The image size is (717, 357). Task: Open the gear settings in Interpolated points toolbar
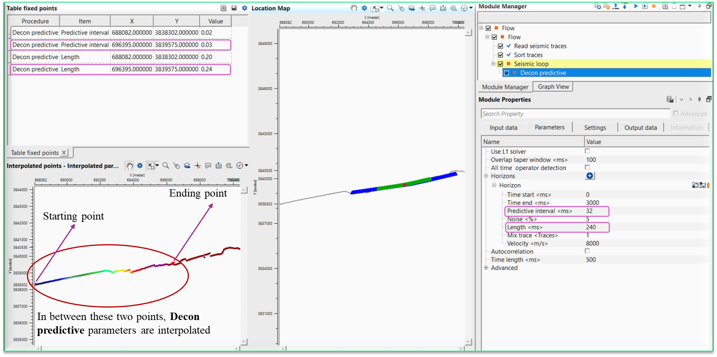[x=140, y=166]
